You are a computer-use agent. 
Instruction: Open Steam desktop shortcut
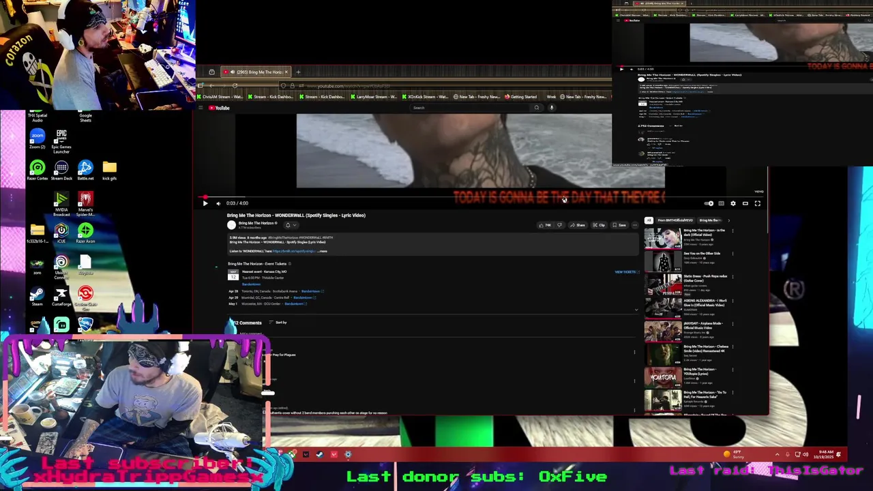pos(37,297)
